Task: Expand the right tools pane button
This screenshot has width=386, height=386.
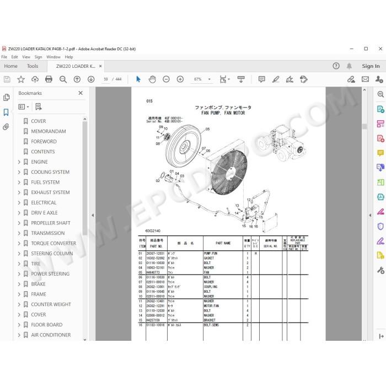Action: click(381, 336)
